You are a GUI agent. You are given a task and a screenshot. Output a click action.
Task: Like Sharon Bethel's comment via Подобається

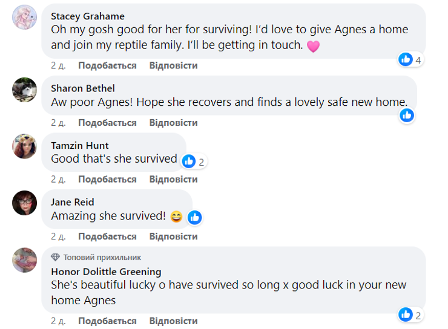click(x=107, y=123)
